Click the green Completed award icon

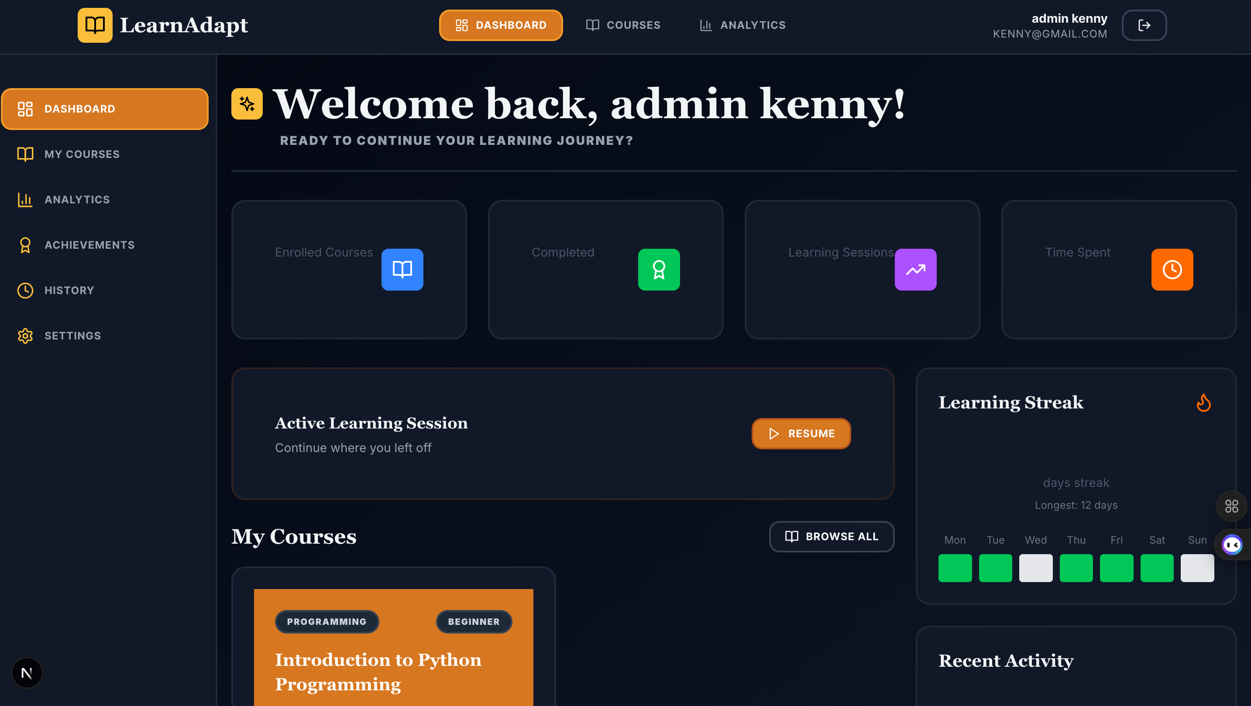pyautogui.click(x=659, y=270)
